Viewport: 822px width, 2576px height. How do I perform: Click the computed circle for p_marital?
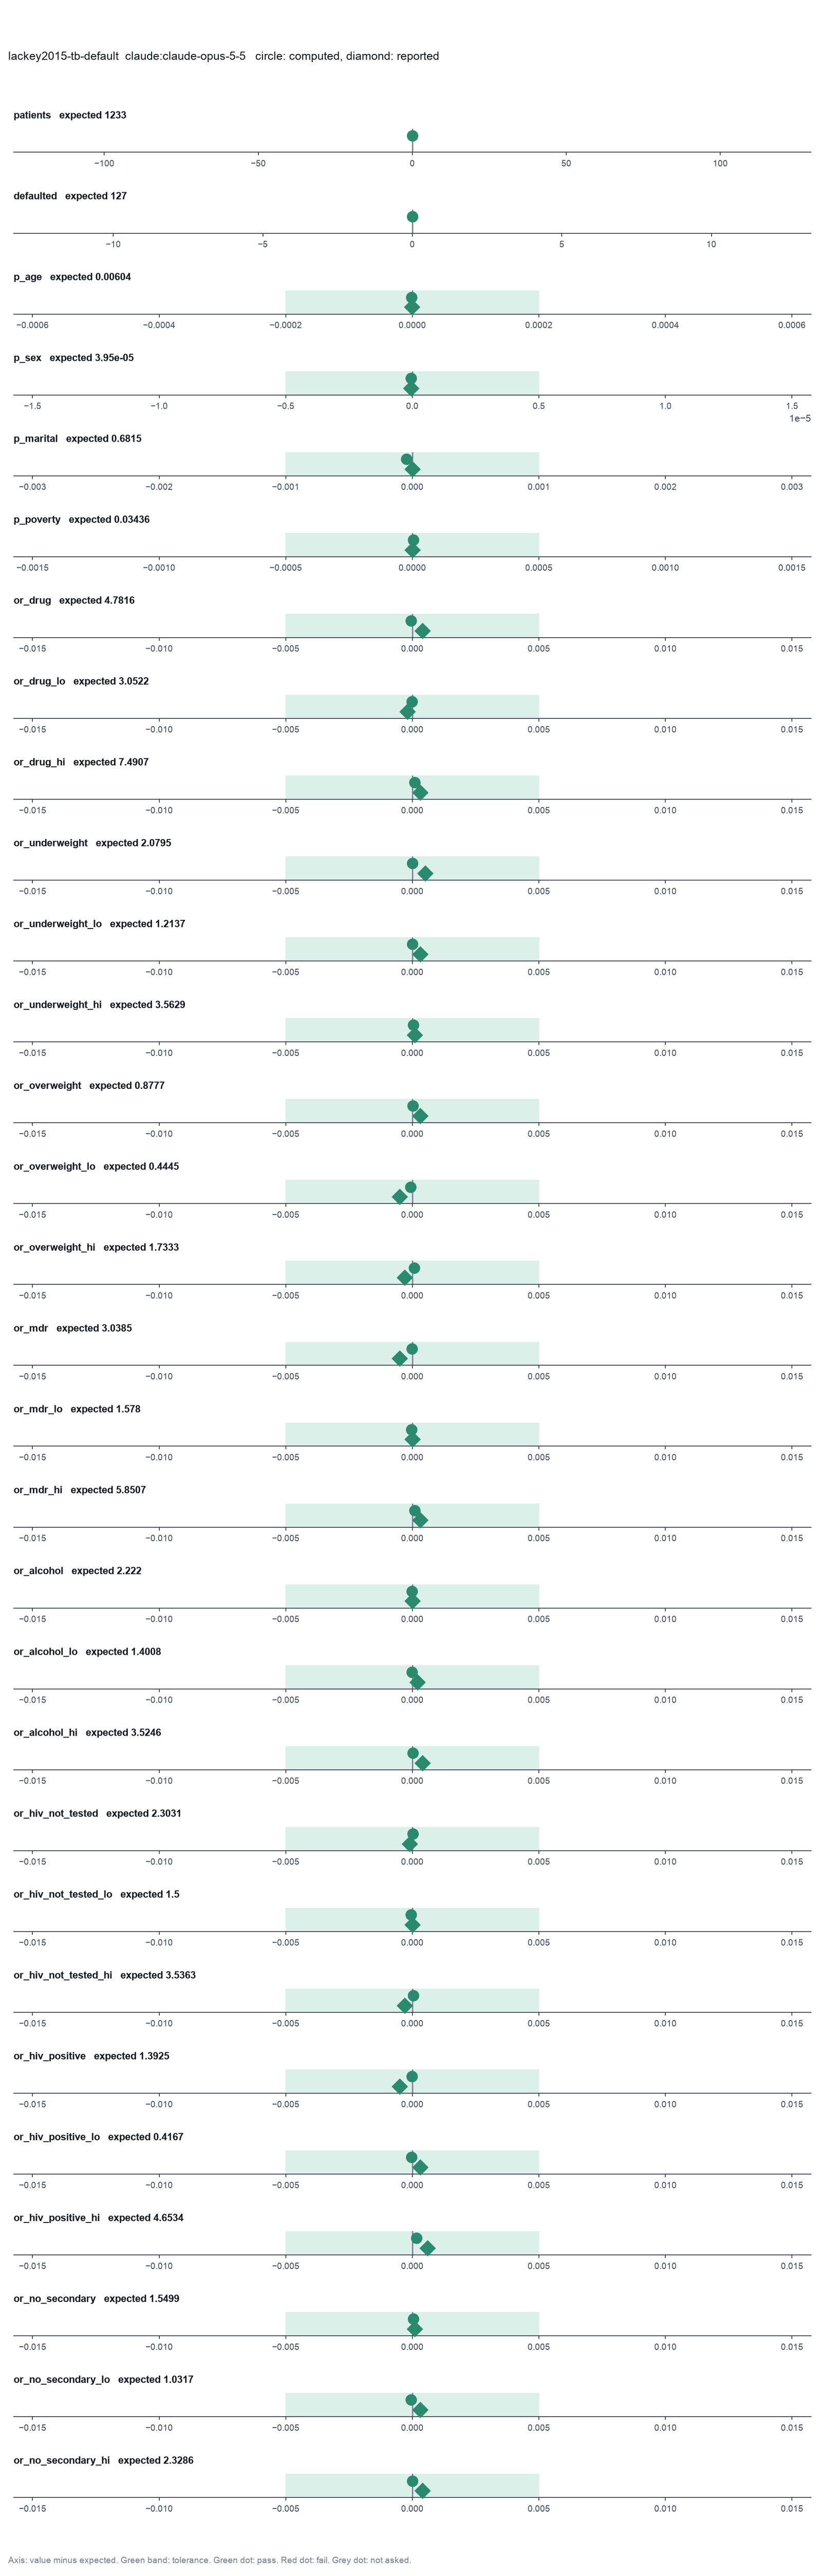pos(406,460)
